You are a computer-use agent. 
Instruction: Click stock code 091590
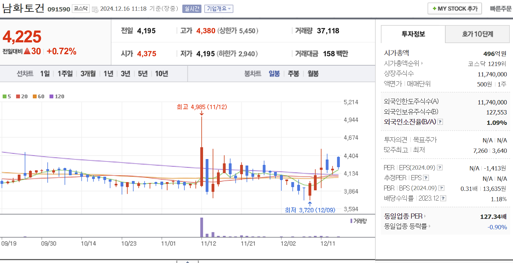(x=59, y=9)
